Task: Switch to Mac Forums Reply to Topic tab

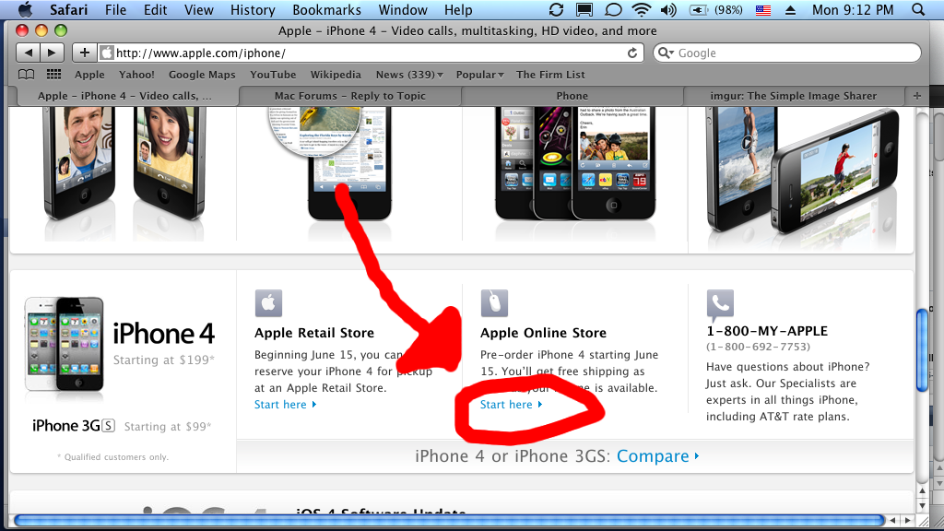Action: click(x=349, y=96)
